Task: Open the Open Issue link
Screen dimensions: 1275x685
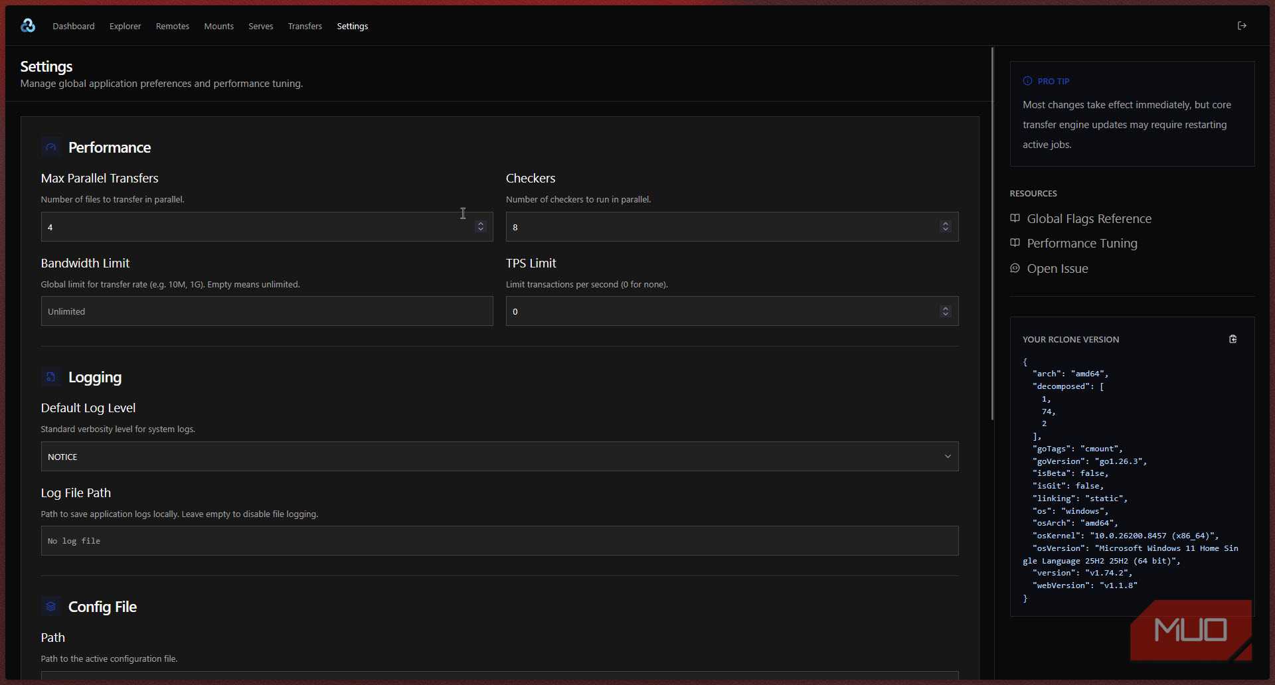Action: tap(1057, 268)
